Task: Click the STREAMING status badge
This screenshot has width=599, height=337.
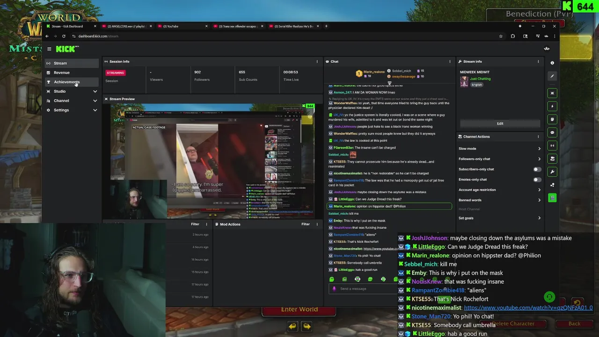Action: pos(115,73)
